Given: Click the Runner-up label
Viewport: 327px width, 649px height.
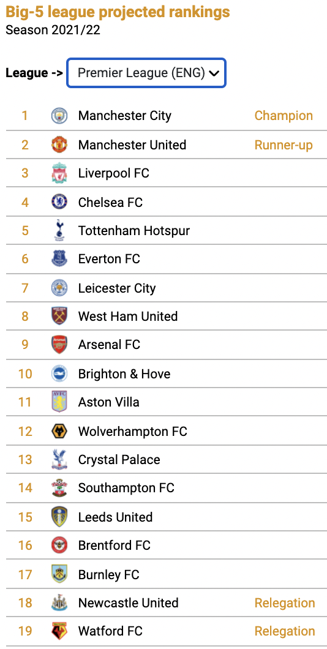Looking at the screenshot, I should tap(284, 145).
